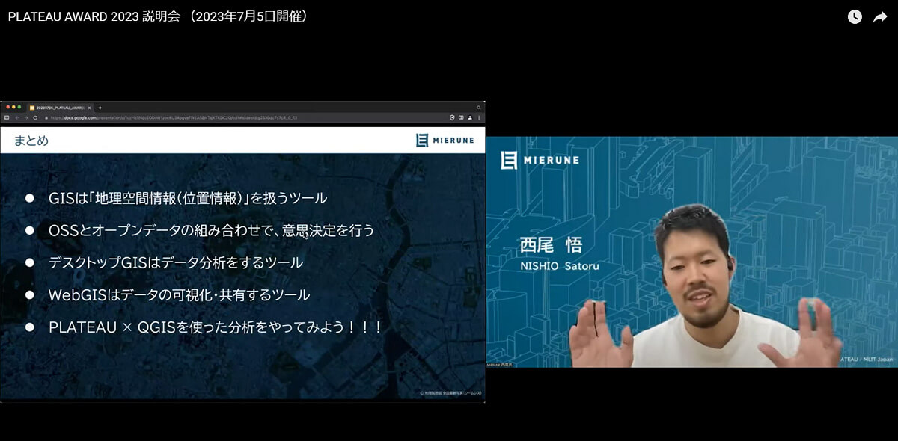Viewport: 898px width, 441px height.
Task: Reload the page in the browser
Action: (x=35, y=117)
